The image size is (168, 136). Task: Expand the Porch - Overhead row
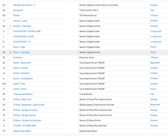(x=10, y=52)
